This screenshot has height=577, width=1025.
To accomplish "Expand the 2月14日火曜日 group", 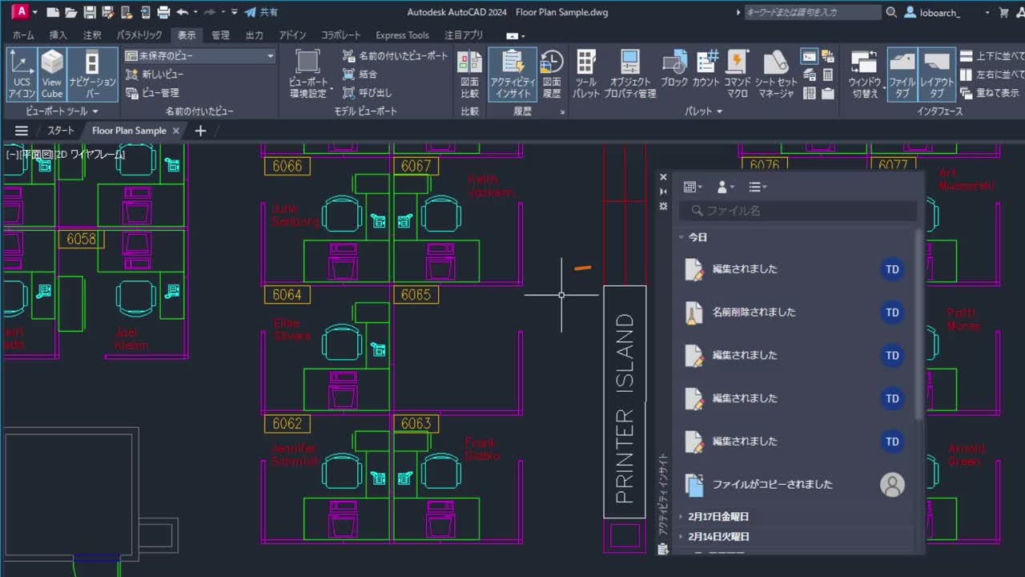I will click(x=682, y=537).
